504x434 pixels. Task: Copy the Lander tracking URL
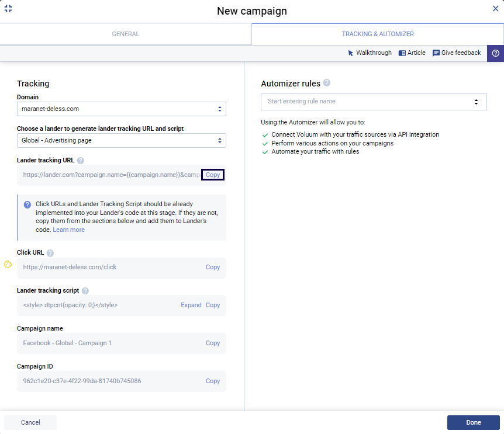(213, 175)
